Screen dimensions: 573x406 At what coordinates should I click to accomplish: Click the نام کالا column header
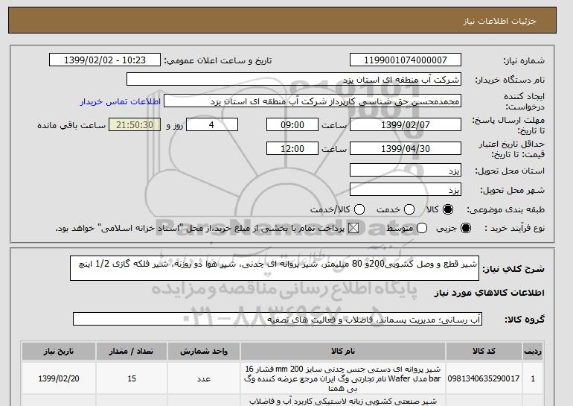(343, 351)
